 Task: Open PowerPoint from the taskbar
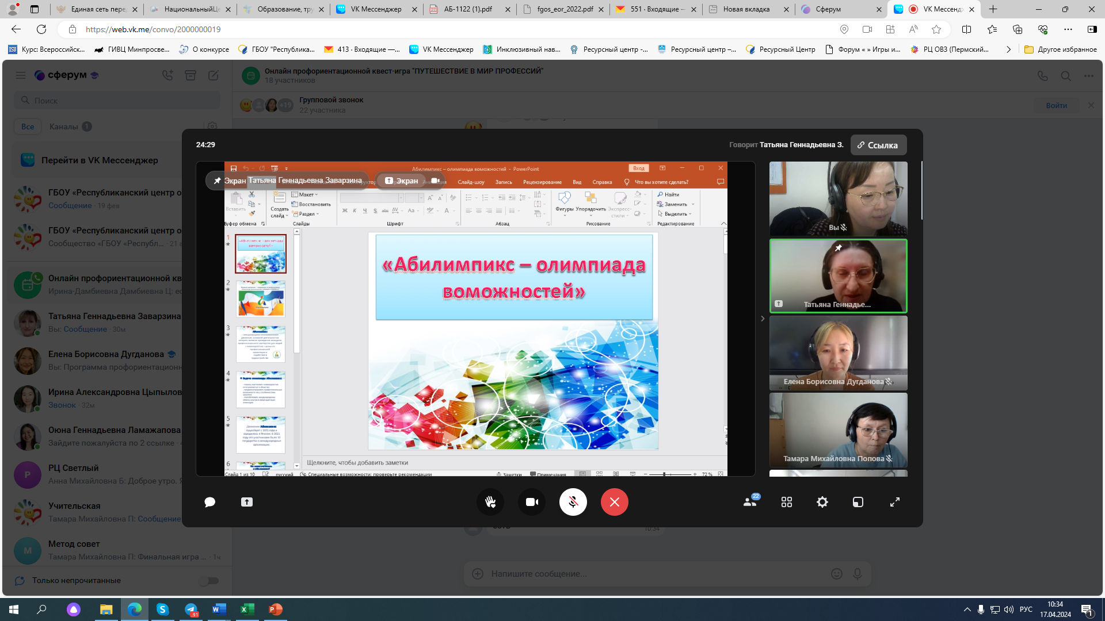click(x=276, y=609)
